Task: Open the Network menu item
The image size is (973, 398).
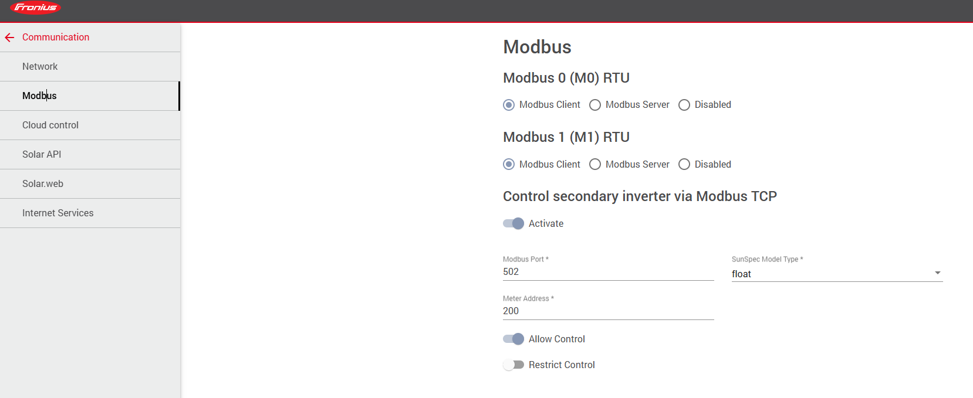Action: (40, 67)
